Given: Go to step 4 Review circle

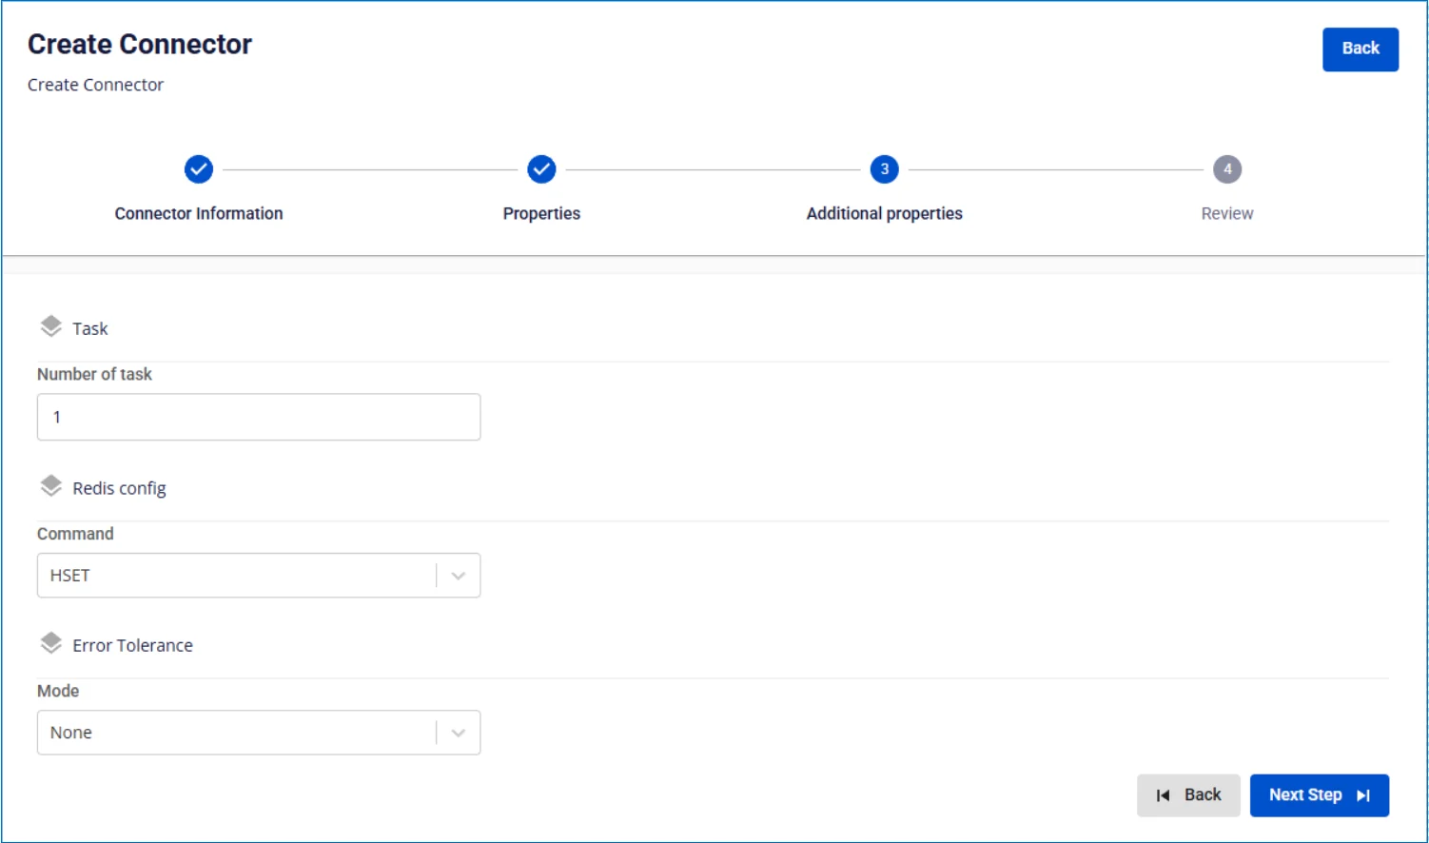Looking at the screenshot, I should (1227, 169).
